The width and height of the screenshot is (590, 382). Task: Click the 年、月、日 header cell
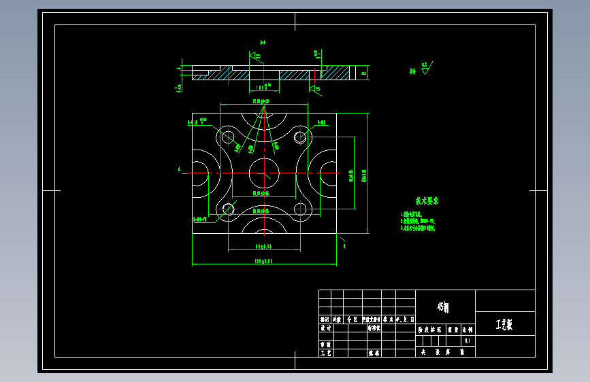[x=406, y=319]
